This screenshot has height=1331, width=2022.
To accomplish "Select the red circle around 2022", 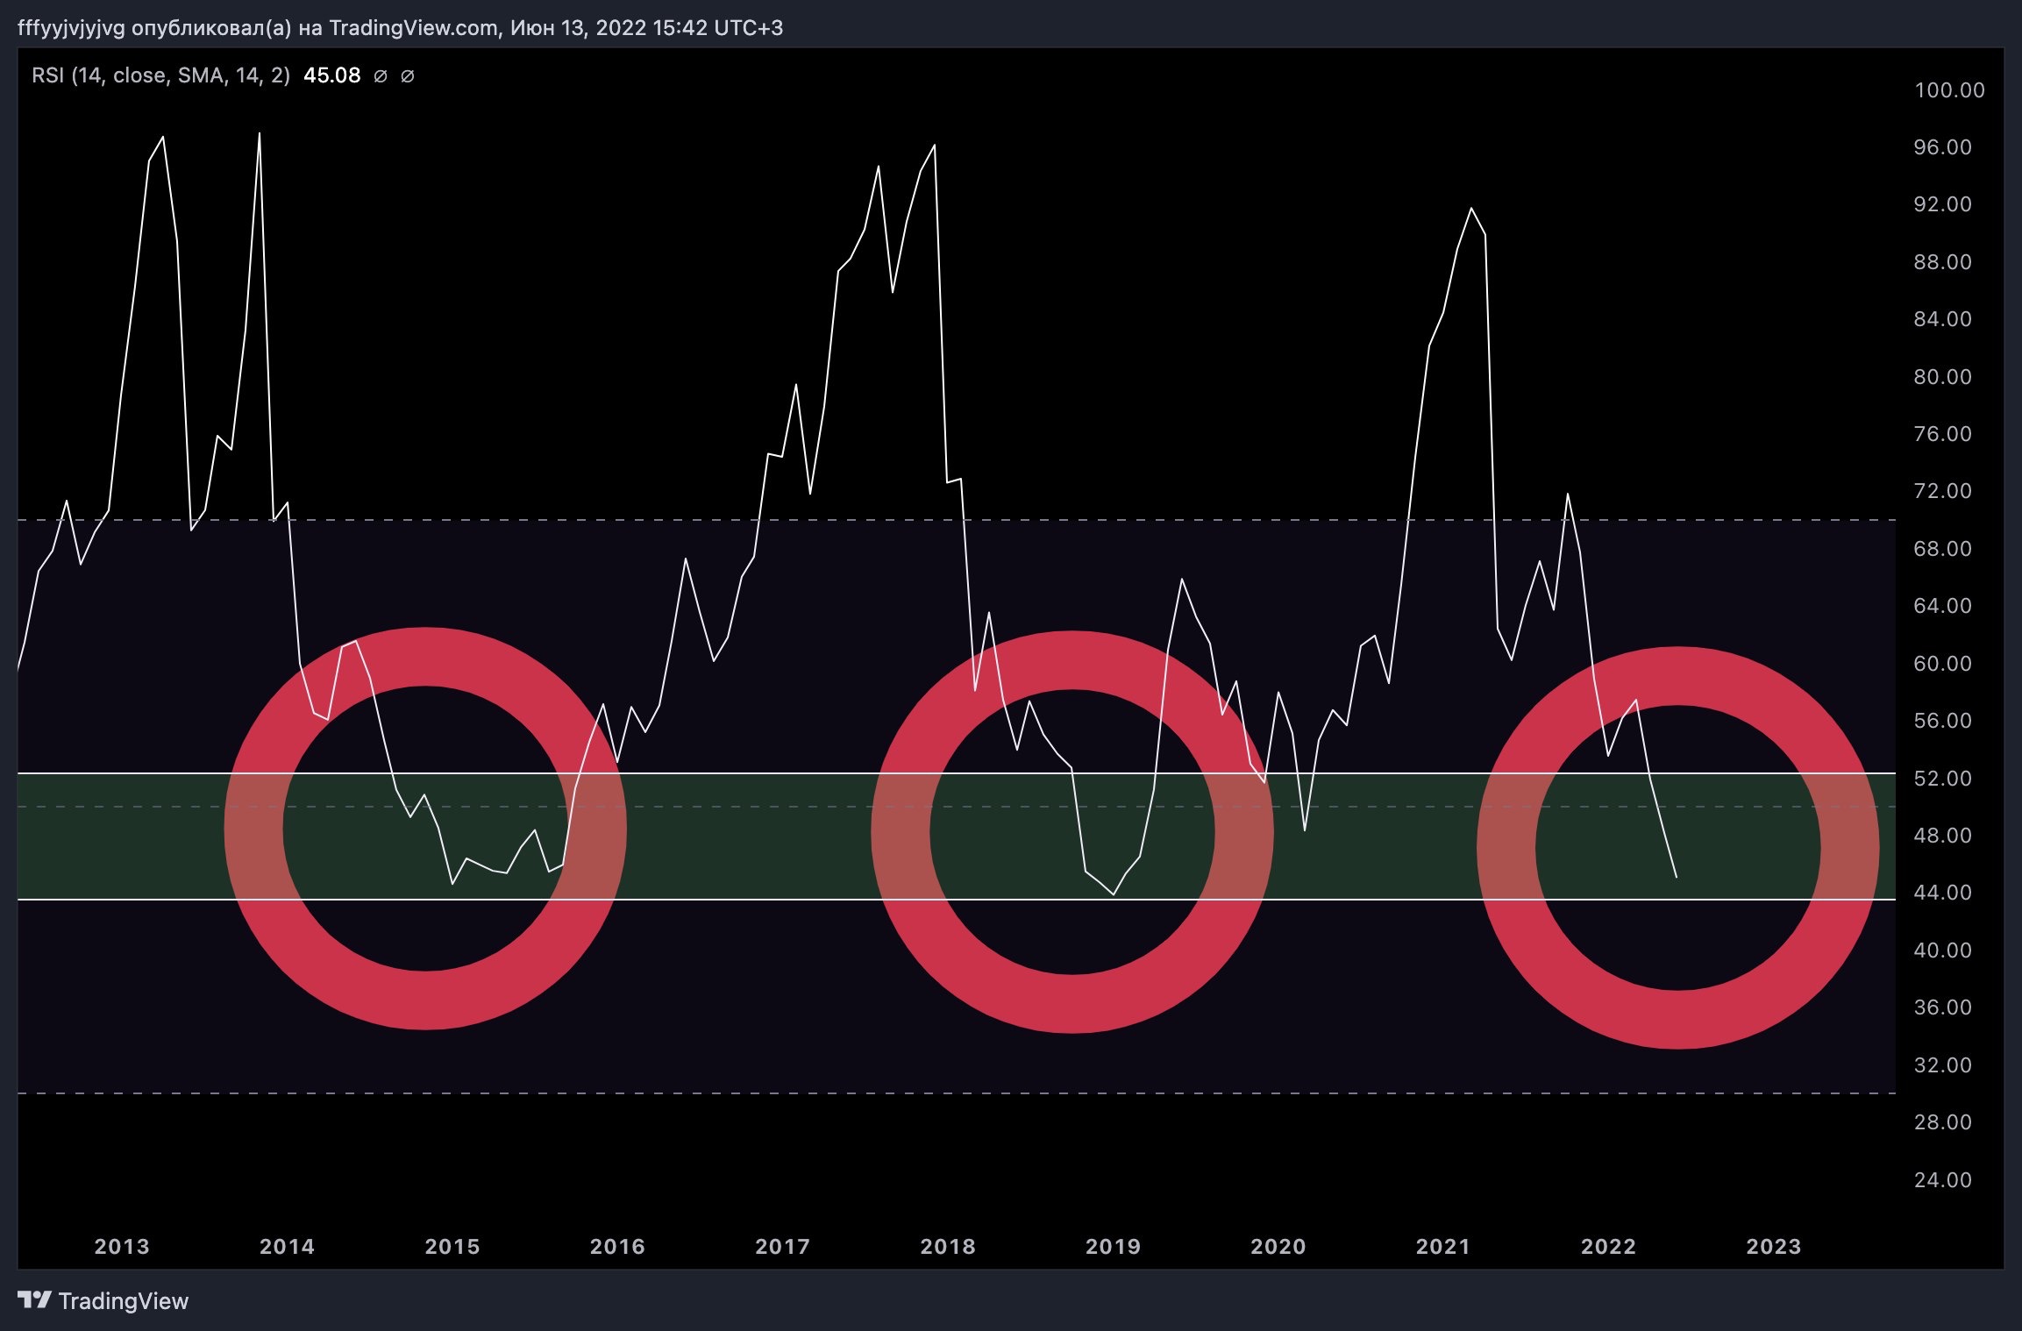I will tap(1677, 1019).
